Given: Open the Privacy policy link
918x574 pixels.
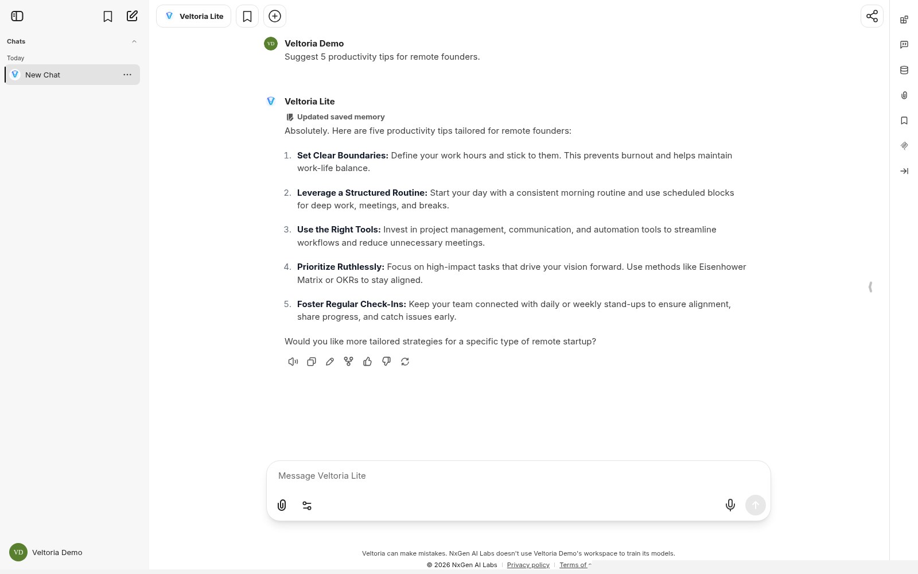Looking at the screenshot, I should 528,565.
